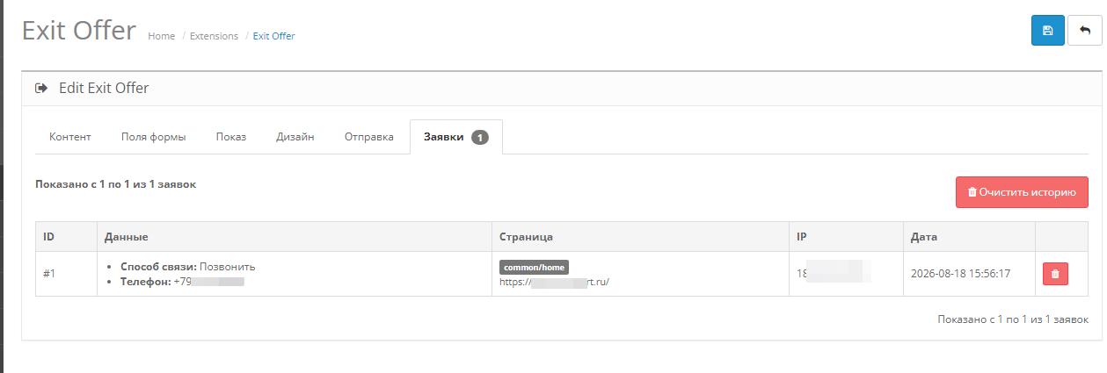
Task: Delete request #1 with the trash icon
Action: (x=1055, y=274)
